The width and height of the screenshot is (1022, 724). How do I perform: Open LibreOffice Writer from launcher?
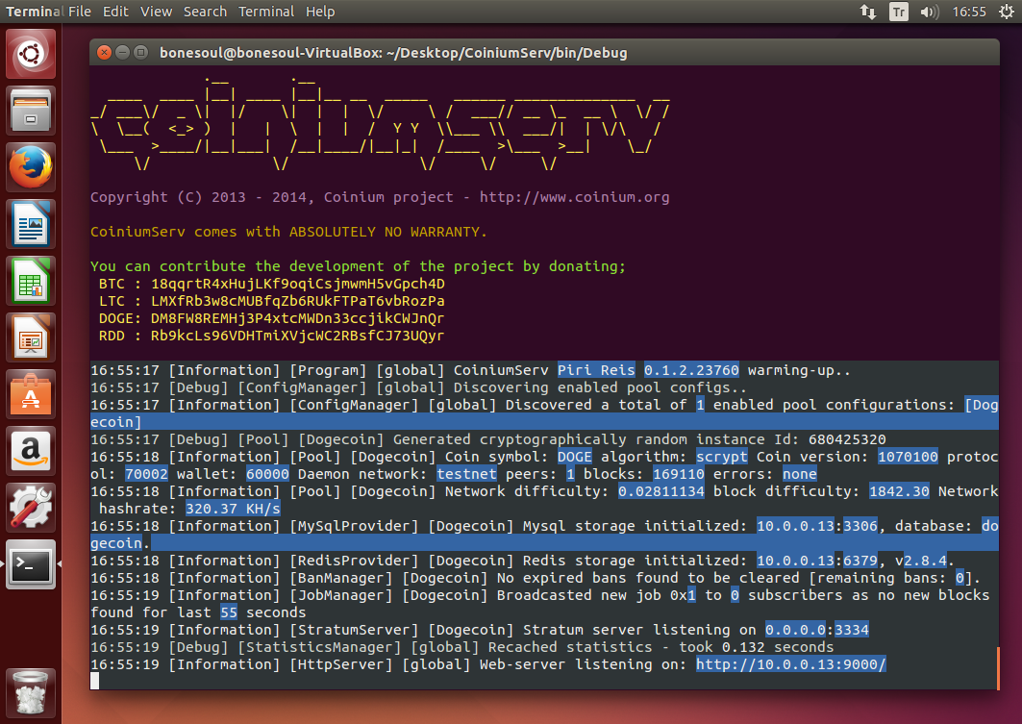pos(31,224)
